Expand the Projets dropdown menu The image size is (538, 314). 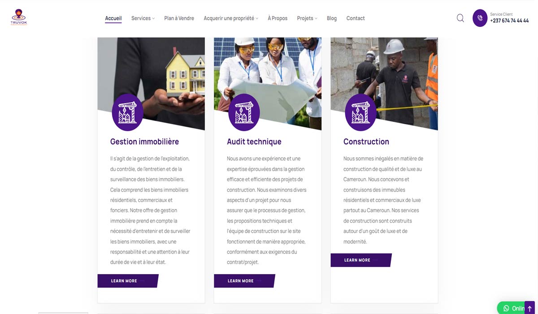coord(307,18)
